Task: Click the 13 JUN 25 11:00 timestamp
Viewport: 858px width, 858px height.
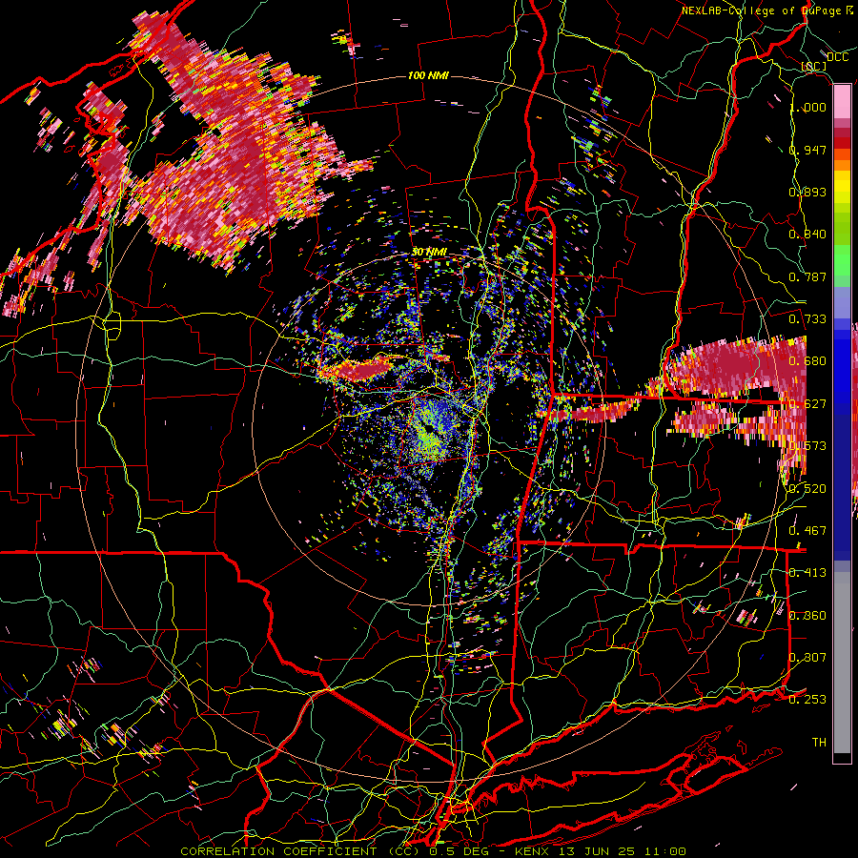Action: (x=623, y=851)
